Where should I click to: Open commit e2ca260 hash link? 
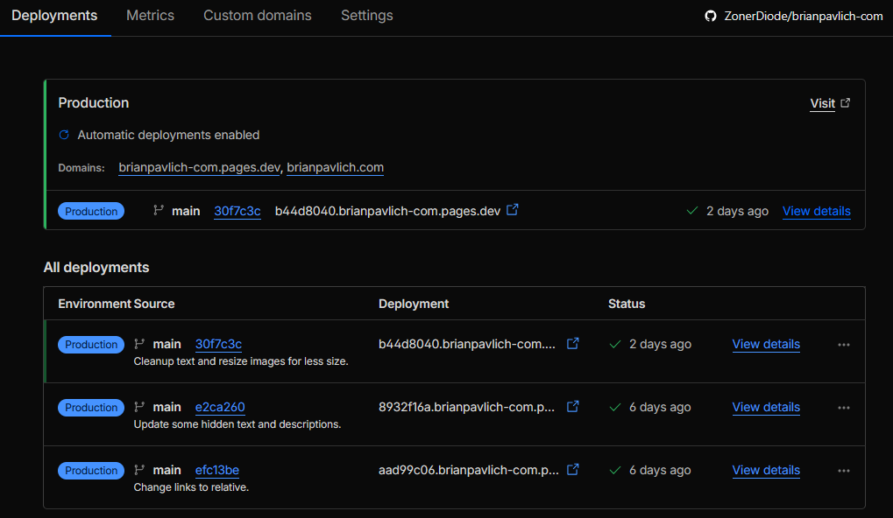point(220,407)
